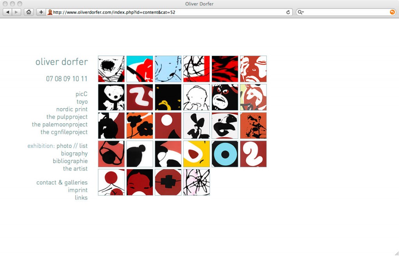Open open-mouth black sketch thumbnail

pyautogui.click(x=111, y=69)
